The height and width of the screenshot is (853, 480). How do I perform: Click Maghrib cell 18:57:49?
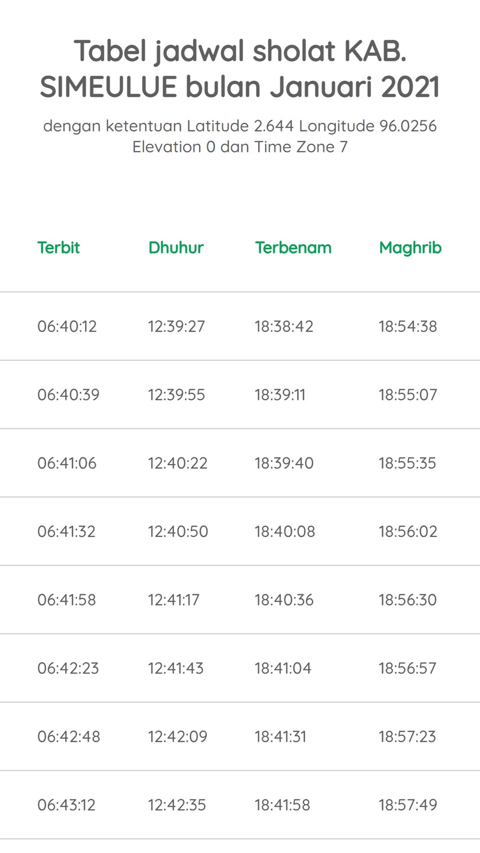[x=408, y=805]
